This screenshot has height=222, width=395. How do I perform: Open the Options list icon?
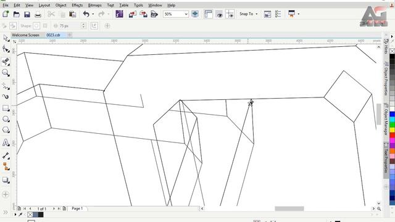(x=278, y=14)
